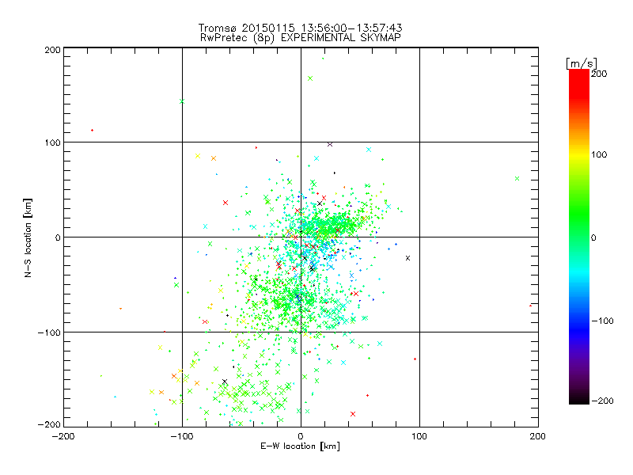Click the '-200' tick label on E-W axis

(x=63, y=436)
